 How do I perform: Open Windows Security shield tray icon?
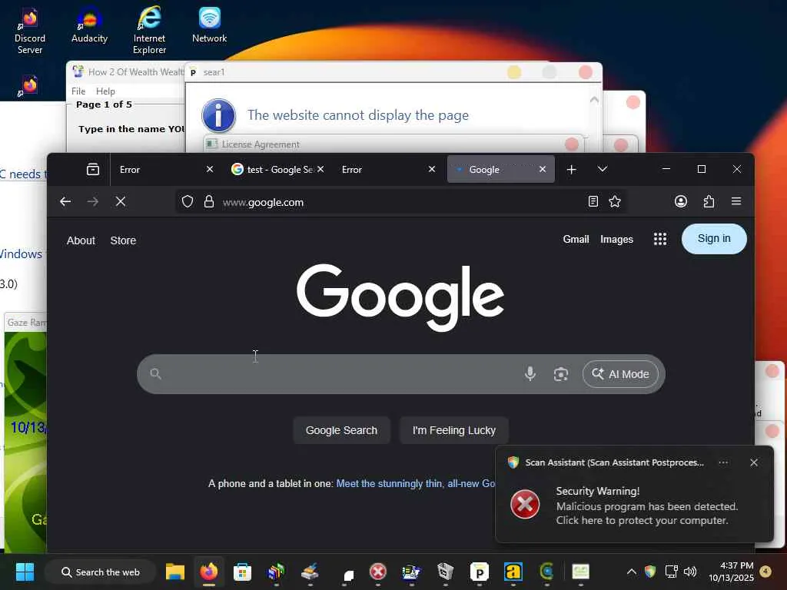click(650, 572)
